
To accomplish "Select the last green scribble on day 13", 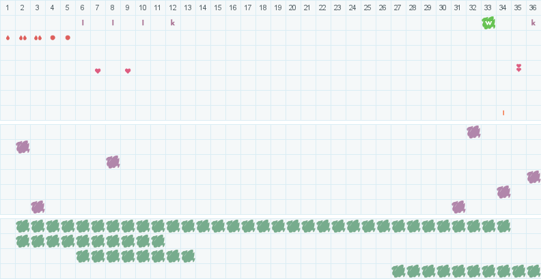I will (188, 256).
